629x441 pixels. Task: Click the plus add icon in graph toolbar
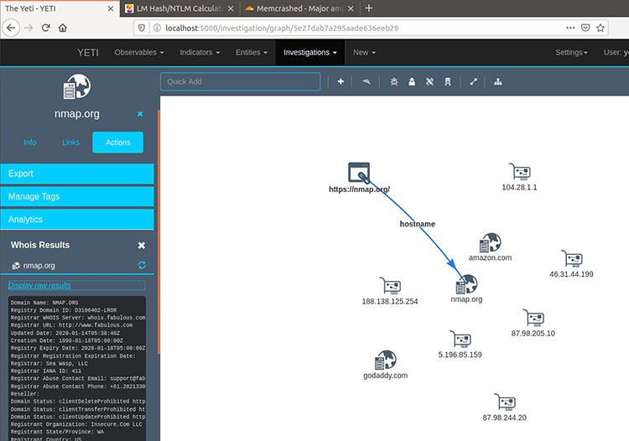click(x=340, y=82)
